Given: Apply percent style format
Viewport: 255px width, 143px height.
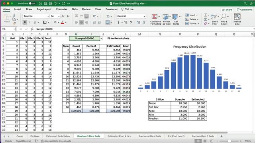Looking at the screenshot, I should coord(126,22).
